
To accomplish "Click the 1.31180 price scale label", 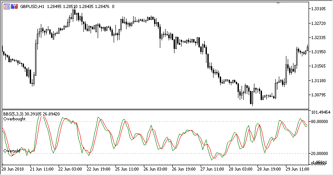I will [318, 80].
